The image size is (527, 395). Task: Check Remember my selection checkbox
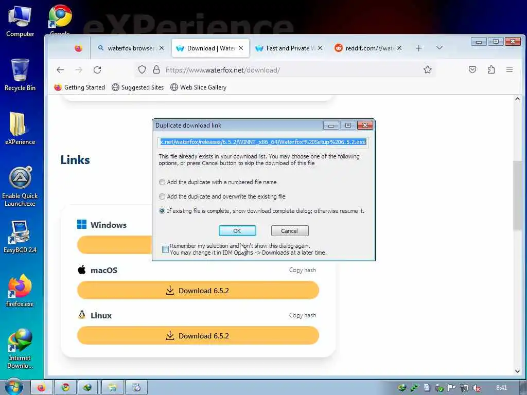[165, 249]
